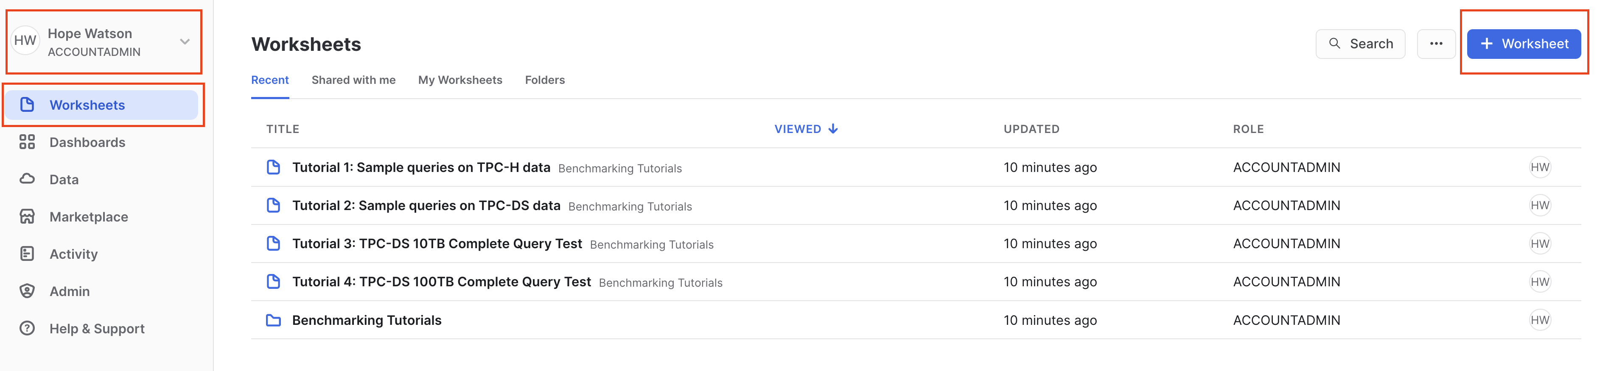
Task: Switch to the Shared with me tab
Action: click(353, 80)
